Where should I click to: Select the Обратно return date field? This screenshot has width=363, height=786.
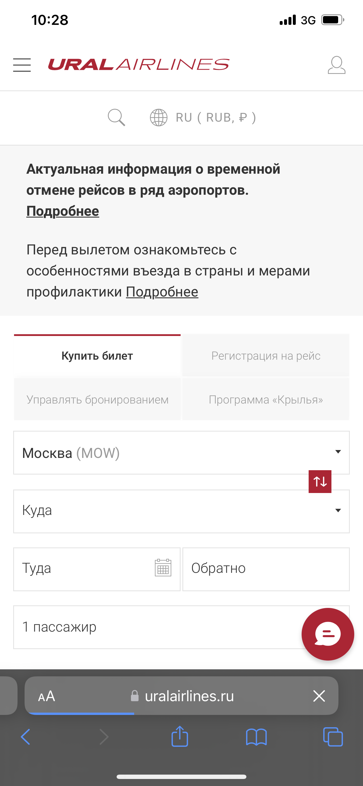(x=266, y=569)
